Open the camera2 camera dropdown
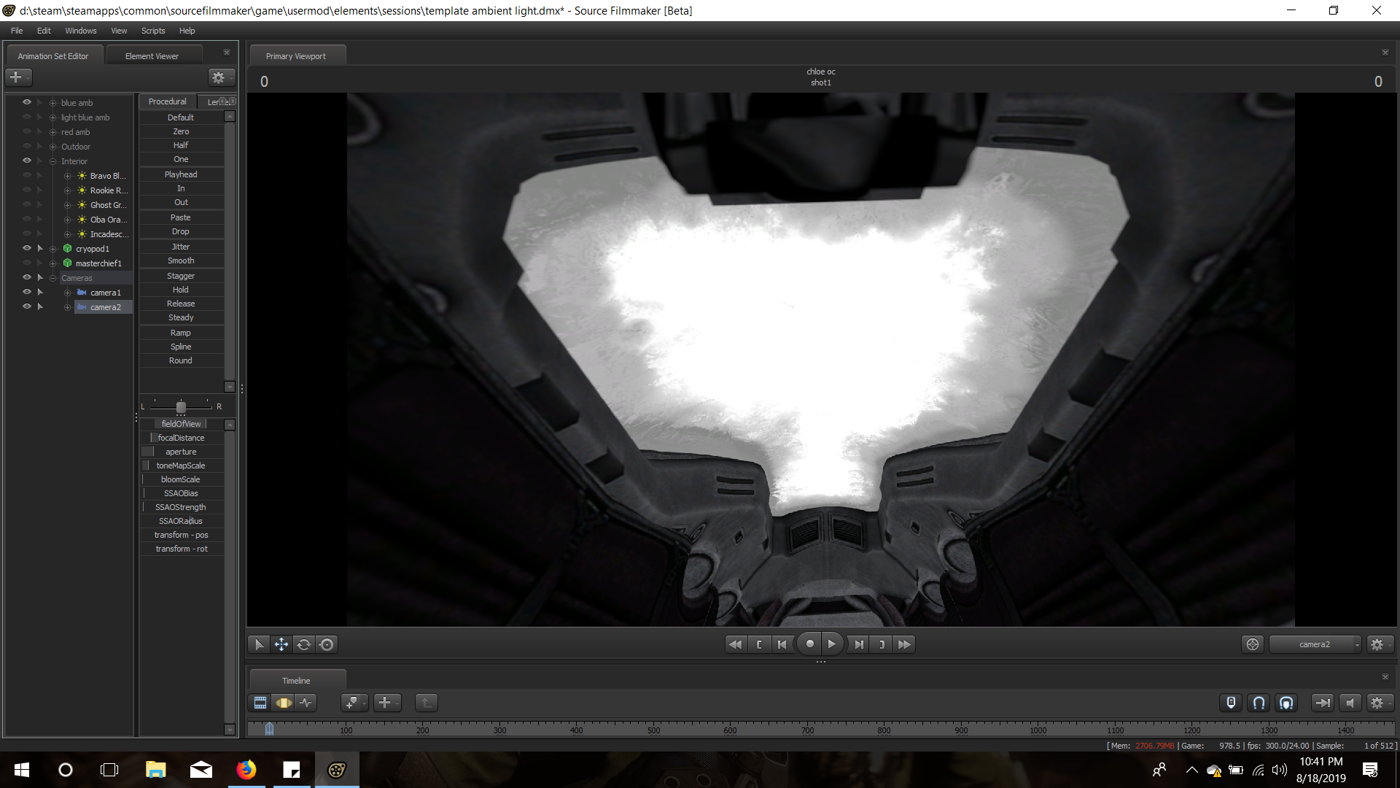The image size is (1400, 788). [x=1315, y=644]
